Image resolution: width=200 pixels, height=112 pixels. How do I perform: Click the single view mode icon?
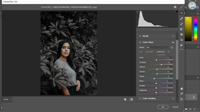click(125, 100)
